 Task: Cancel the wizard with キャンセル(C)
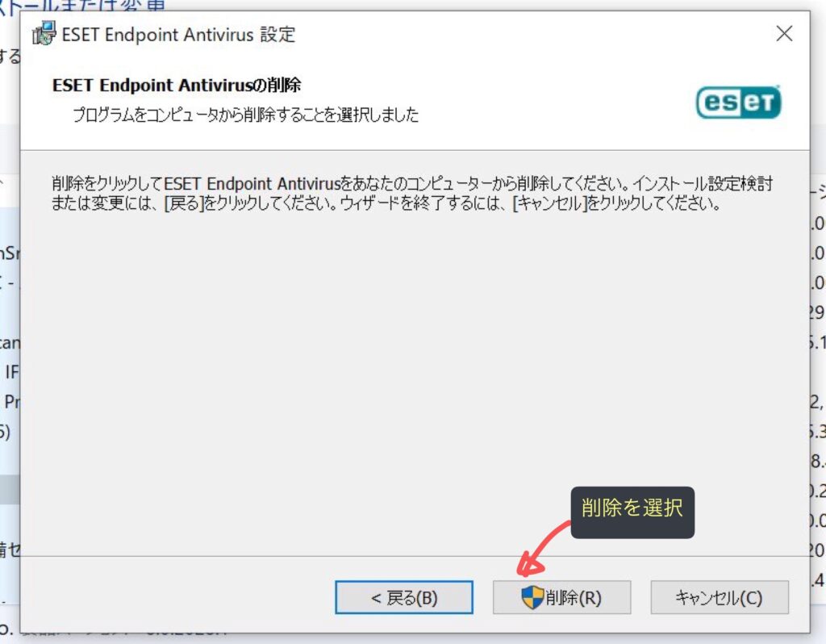tap(719, 598)
